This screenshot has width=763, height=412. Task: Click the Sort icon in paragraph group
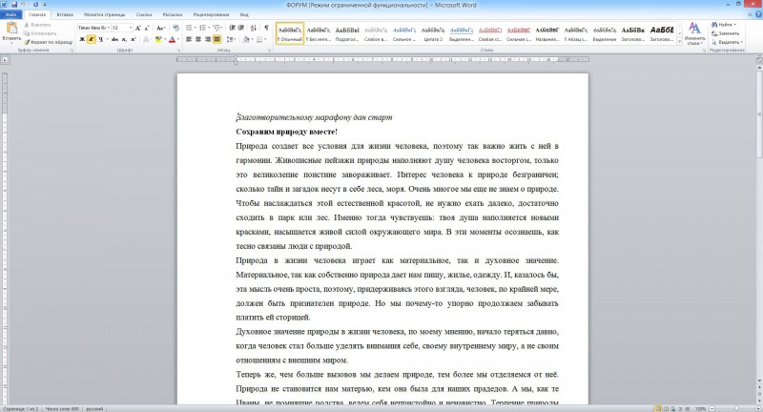click(254, 28)
